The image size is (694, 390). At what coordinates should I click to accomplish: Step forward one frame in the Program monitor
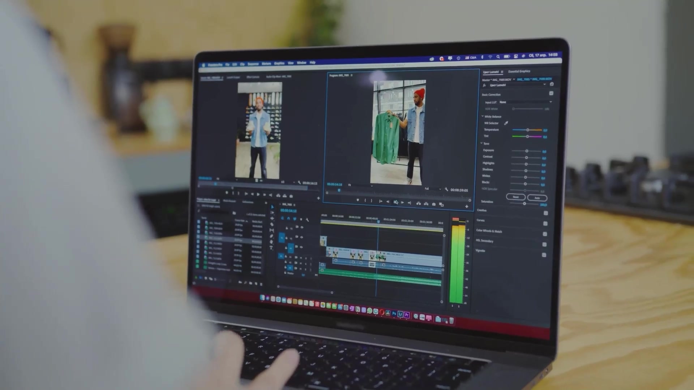tap(402, 203)
